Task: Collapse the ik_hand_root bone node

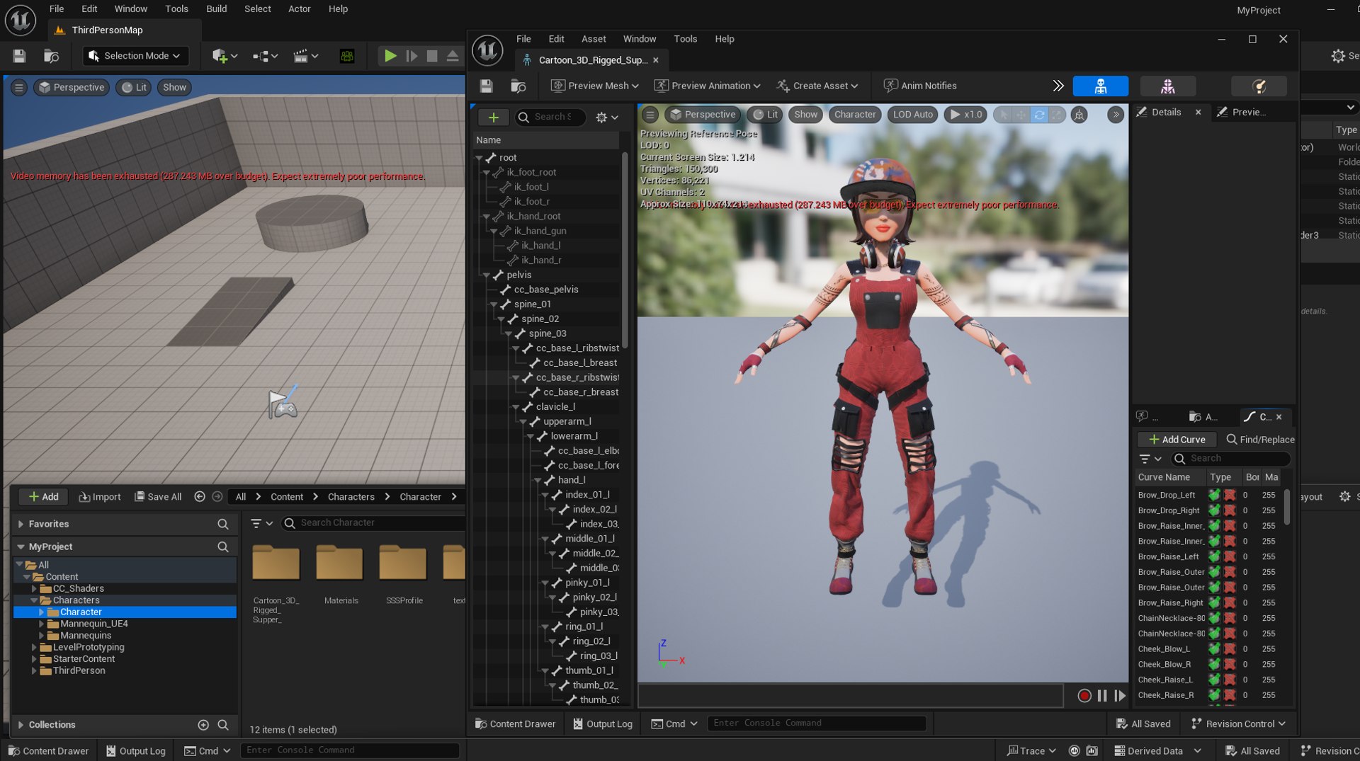Action: [x=487, y=216]
